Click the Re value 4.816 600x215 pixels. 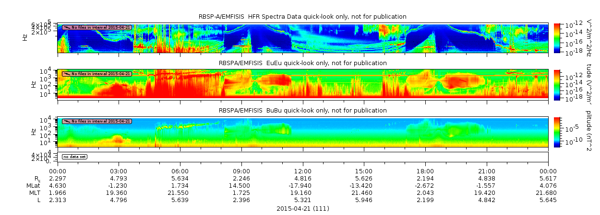click(x=303, y=179)
